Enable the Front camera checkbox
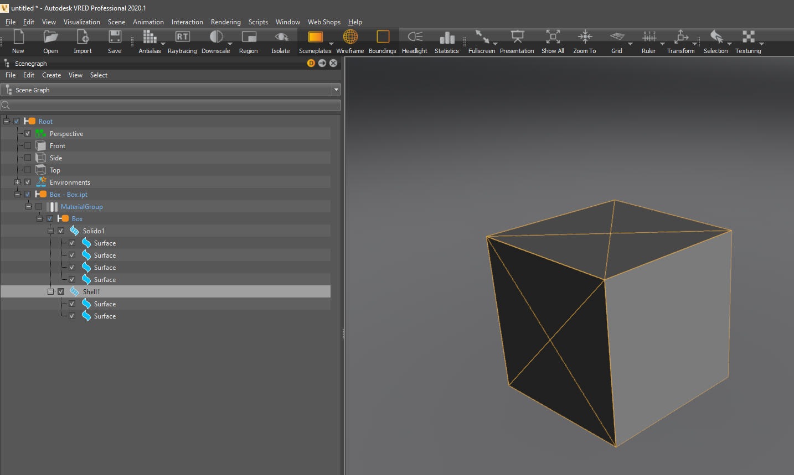The height and width of the screenshot is (475, 794). click(28, 145)
